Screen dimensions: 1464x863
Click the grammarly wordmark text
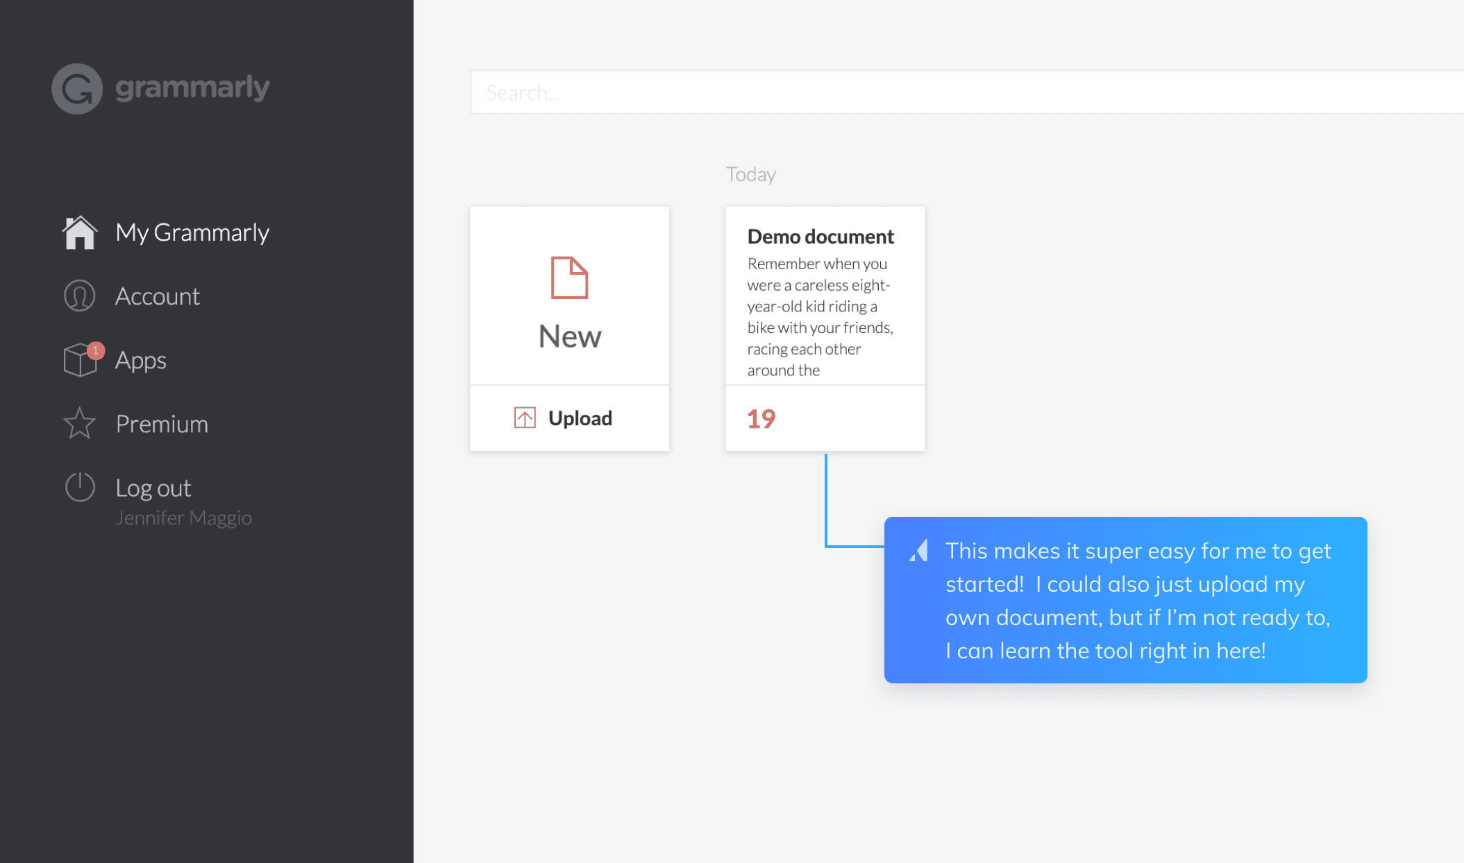click(192, 88)
